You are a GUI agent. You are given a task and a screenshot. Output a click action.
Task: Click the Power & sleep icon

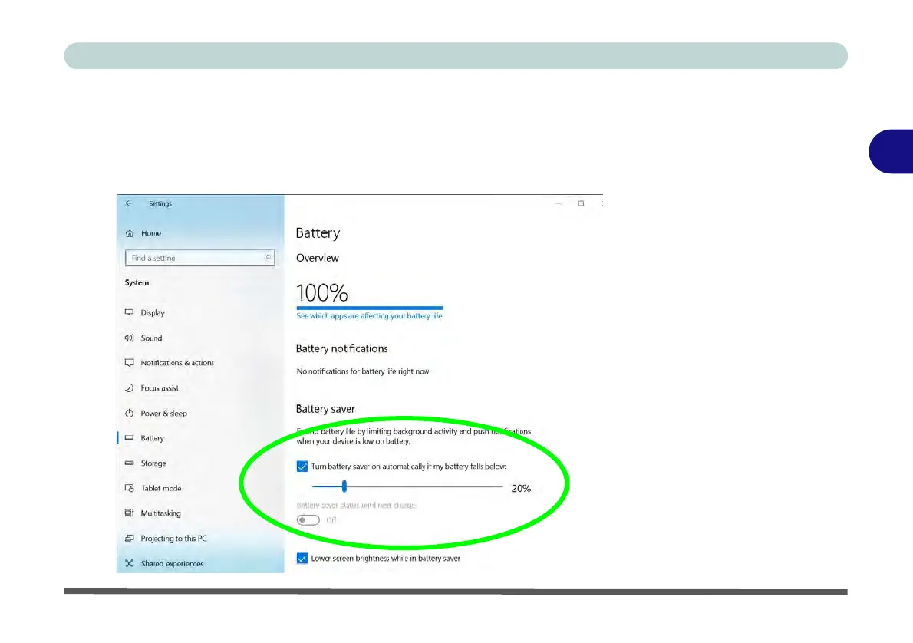pyautogui.click(x=129, y=414)
